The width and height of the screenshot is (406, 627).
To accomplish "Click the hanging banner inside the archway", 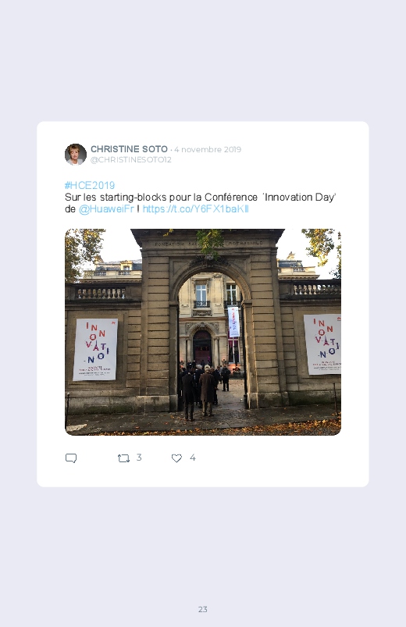I will click(233, 322).
